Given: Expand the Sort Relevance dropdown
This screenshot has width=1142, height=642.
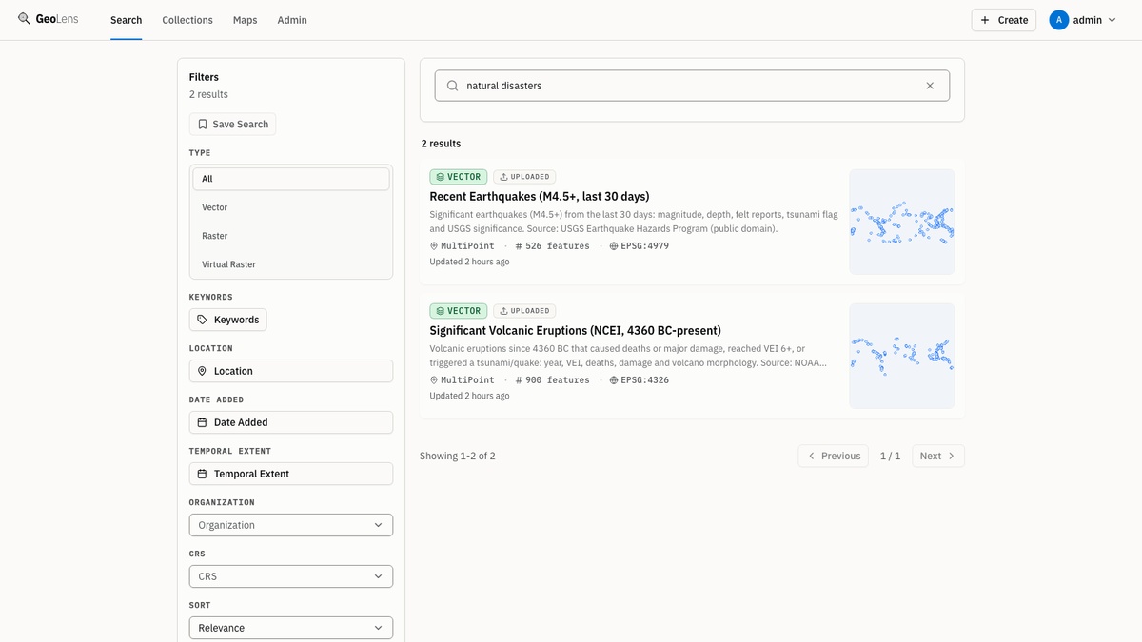Looking at the screenshot, I should [x=291, y=628].
